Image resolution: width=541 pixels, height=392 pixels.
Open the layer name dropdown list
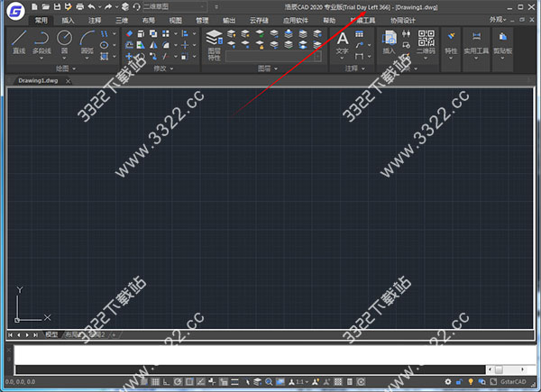point(273,56)
